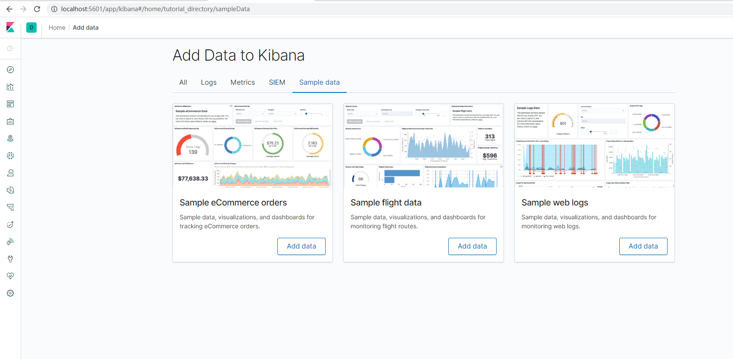Click the tracking eCommerce orders description
This screenshot has width=733, height=359.
pyautogui.click(x=247, y=222)
